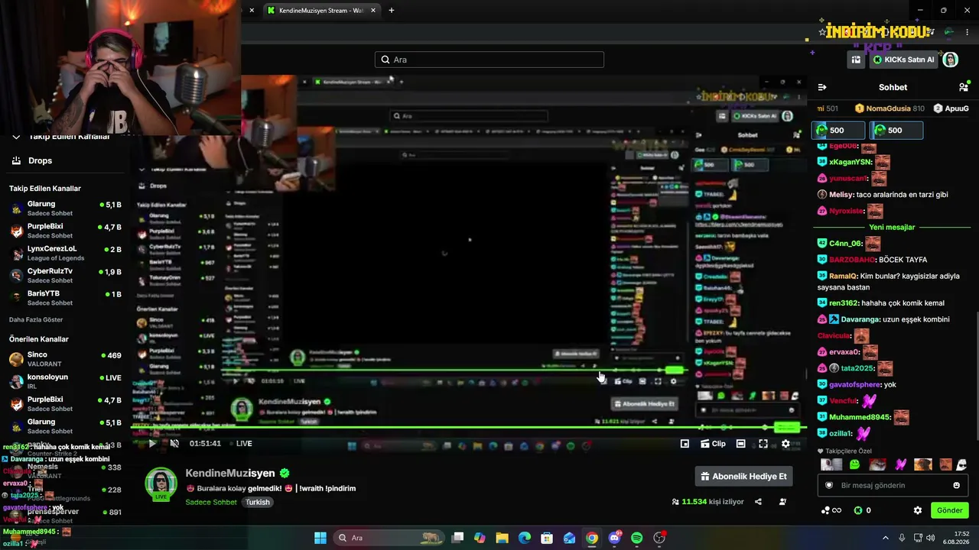Open the CyberRulzTv channel

pos(65,276)
